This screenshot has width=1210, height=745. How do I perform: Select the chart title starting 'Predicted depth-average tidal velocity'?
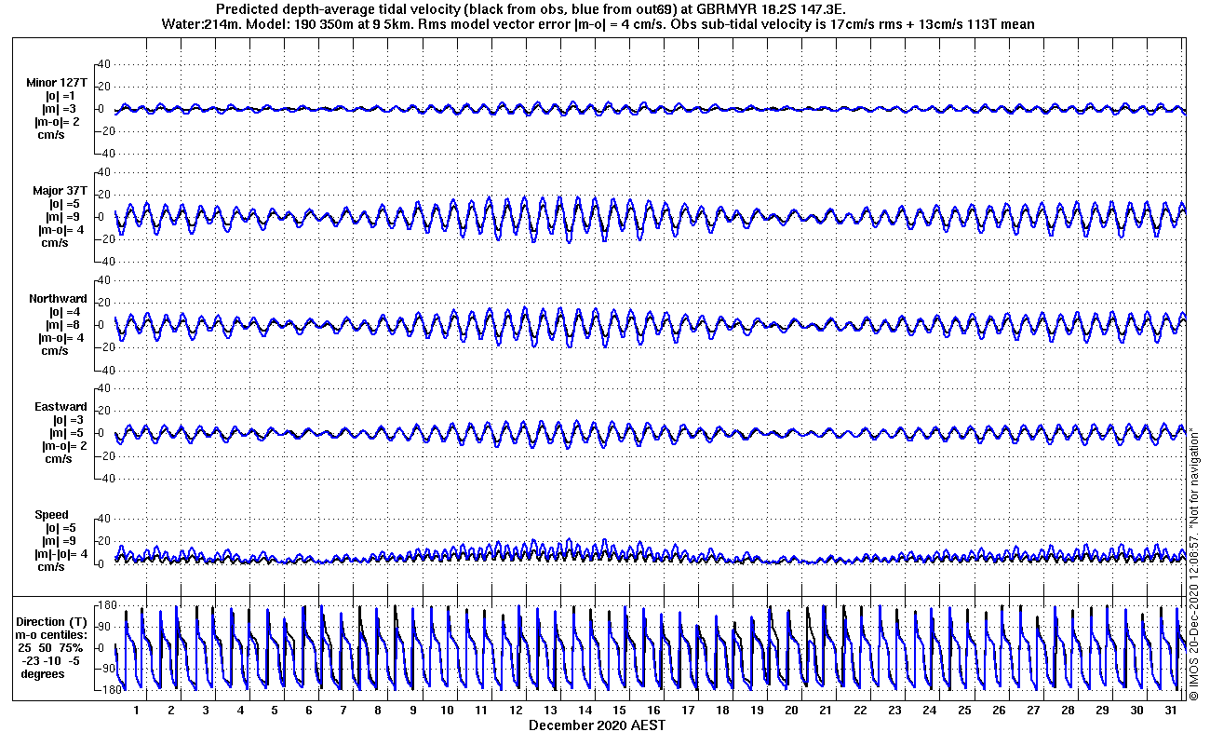[531, 9]
